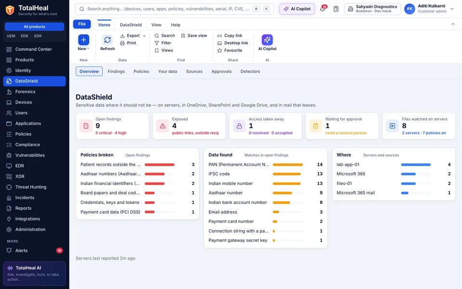Viewport: 462px width, 289px height.
Task: Click the Access taken away lock icon
Action: [239, 126]
